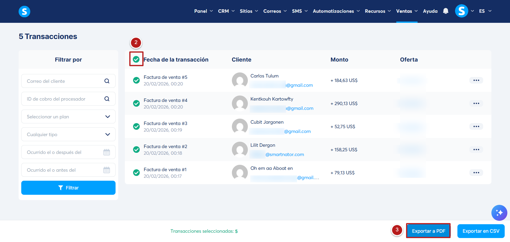Click the Monto column header
The height and width of the screenshot is (242, 510).
(x=339, y=59)
